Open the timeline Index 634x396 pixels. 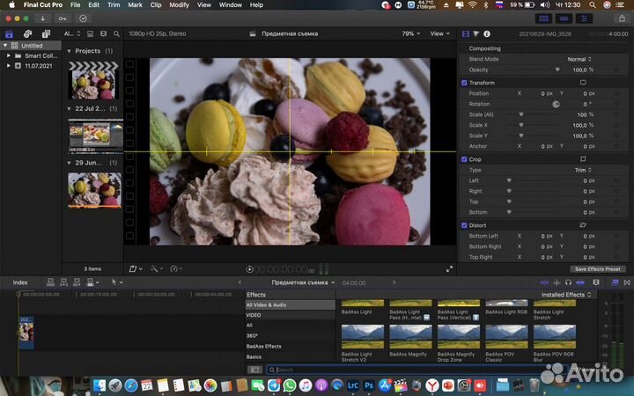(x=20, y=282)
